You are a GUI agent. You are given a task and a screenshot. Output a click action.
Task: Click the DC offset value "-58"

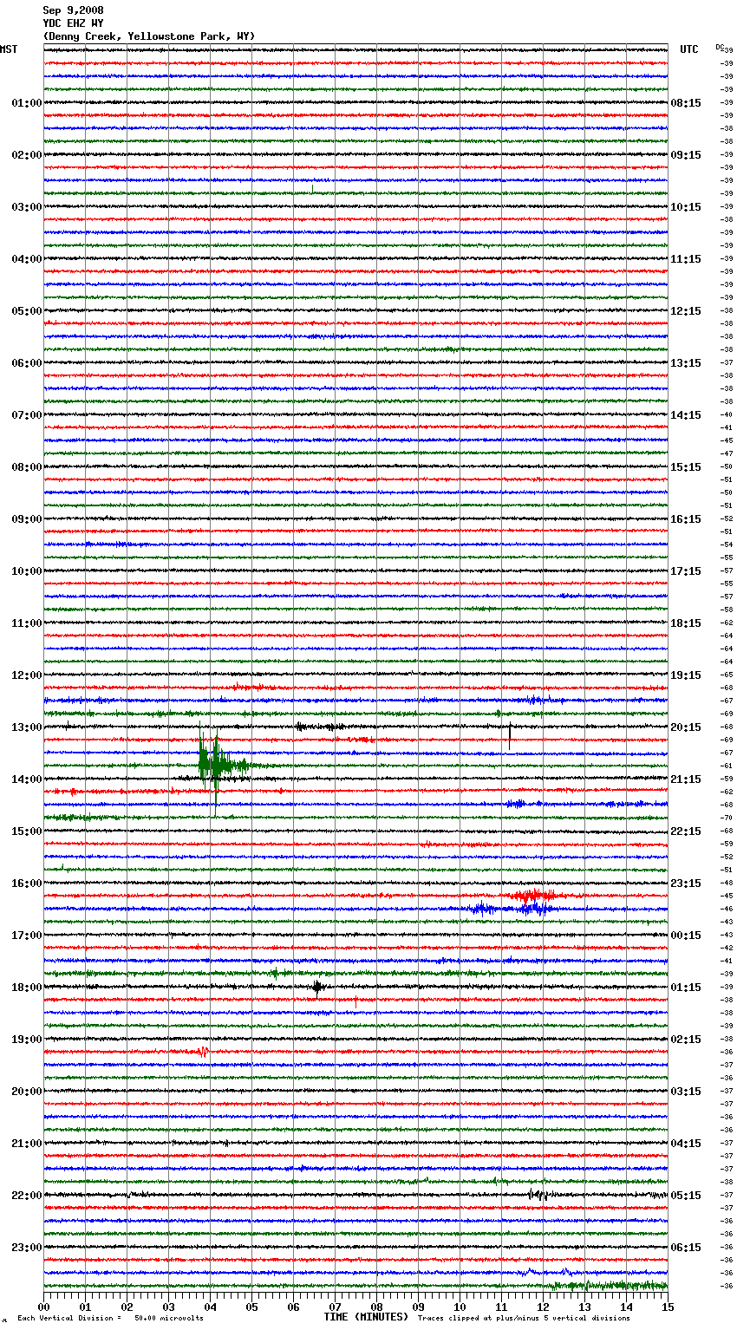[x=727, y=610]
